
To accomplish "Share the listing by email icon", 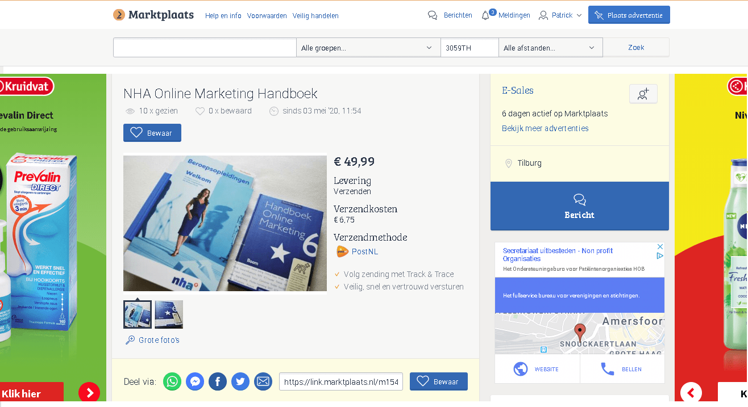I will click(x=263, y=381).
